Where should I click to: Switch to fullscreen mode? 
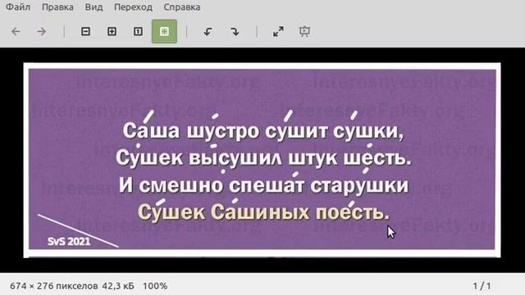click(278, 32)
